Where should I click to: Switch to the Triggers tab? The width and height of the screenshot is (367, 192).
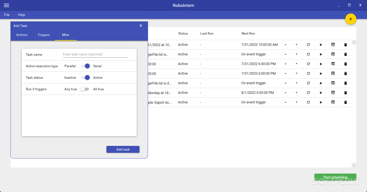(44, 35)
